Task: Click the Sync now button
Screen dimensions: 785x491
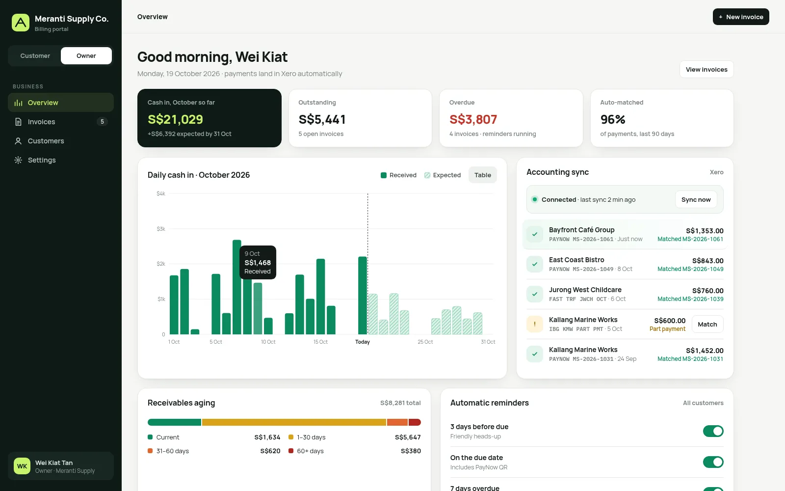Action: [x=696, y=199]
